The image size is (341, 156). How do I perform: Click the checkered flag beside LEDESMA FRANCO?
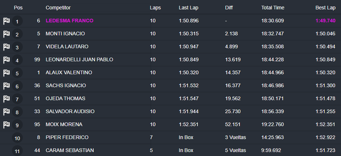[7, 21]
